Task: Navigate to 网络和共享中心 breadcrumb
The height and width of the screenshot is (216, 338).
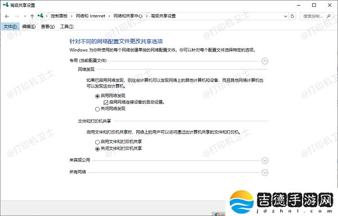Action: (128, 16)
